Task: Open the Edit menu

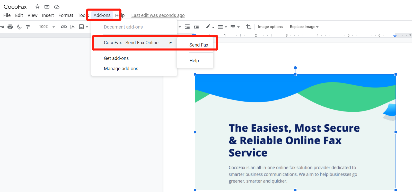Action: coord(19,15)
